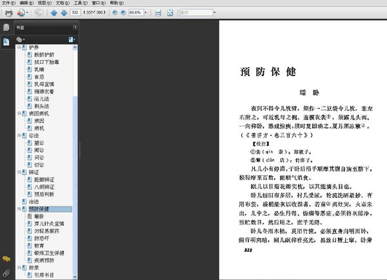The height and width of the screenshot is (280, 387).
Task: Click the bookmark panel scrollbar thumb
Action: [75, 185]
